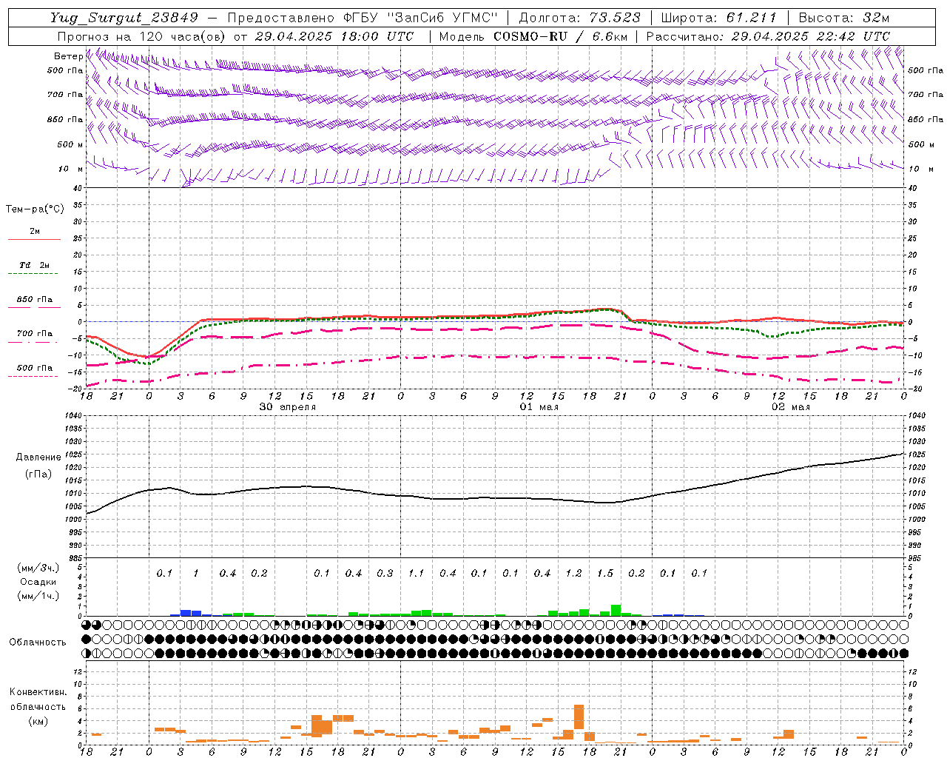The height and width of the screenshot is (758, 947).
Task: Click the 1.5 precipitation value
Action: 605,573
